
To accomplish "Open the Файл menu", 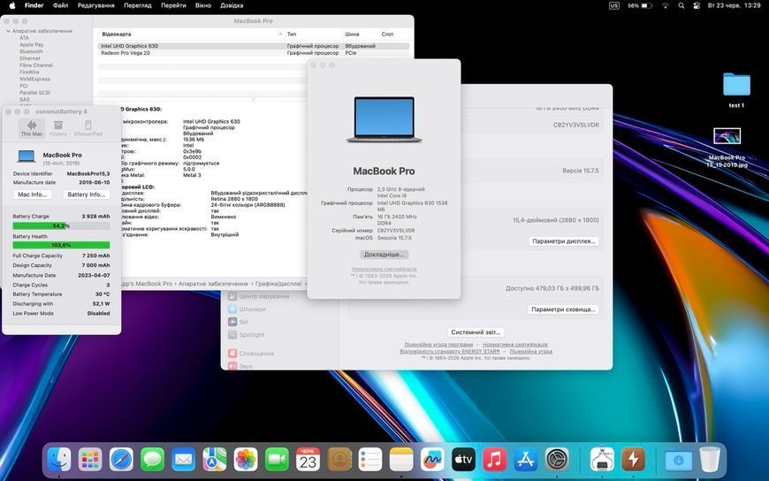I will (x=60, y=5).
